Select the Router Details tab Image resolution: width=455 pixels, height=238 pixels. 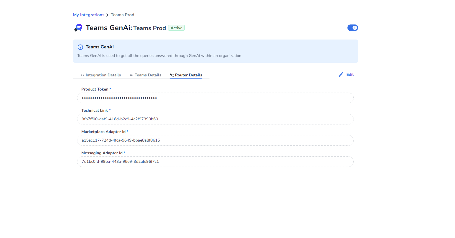point(186,75)
